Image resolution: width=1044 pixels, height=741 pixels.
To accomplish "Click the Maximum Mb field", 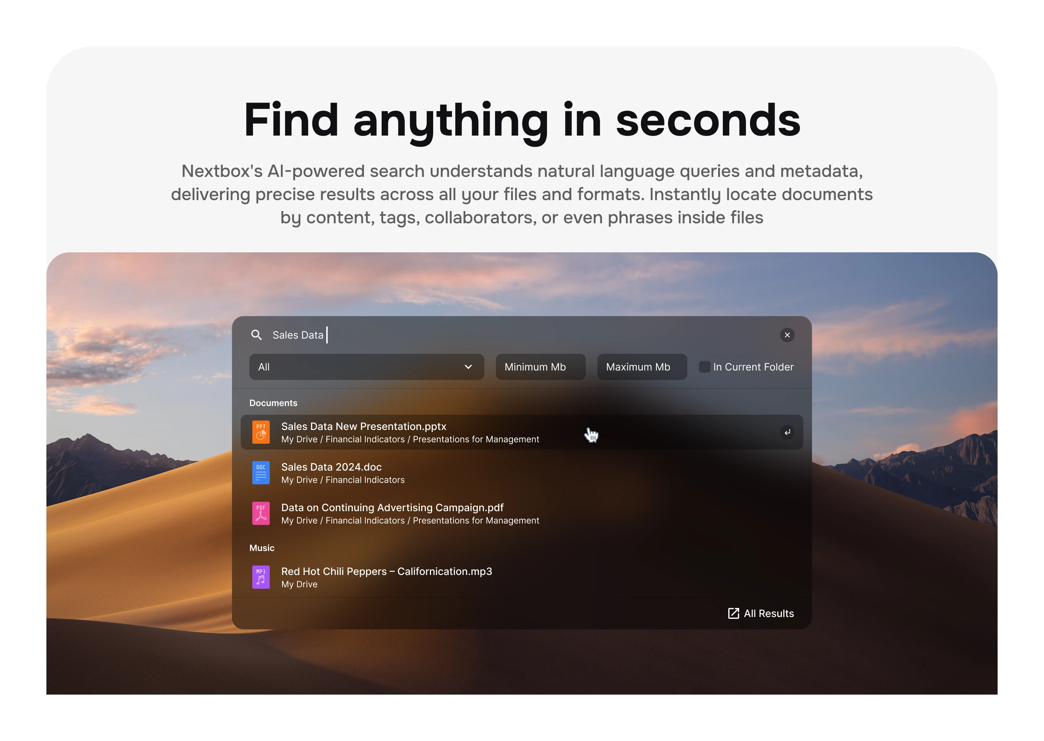I will [x=642, y=367].
